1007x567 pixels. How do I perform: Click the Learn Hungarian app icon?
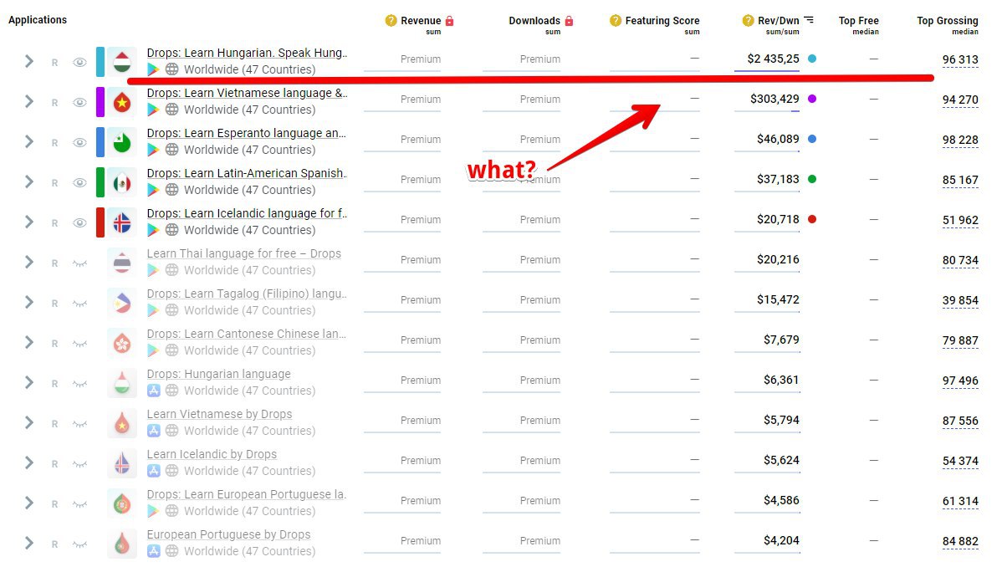pos(122,62)
